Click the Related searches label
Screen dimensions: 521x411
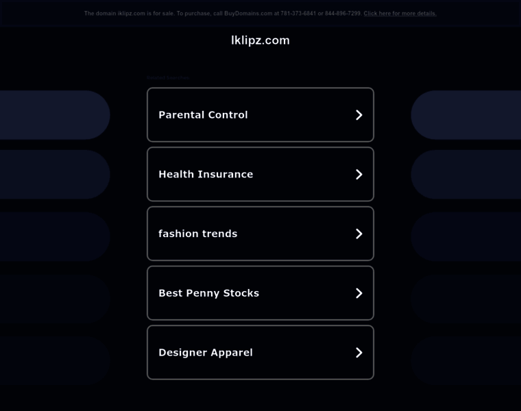point(167,78)
